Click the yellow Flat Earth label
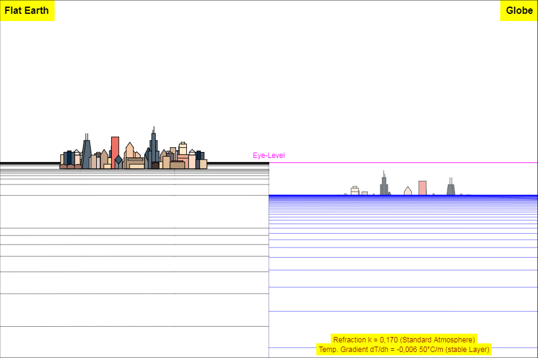The image size is (538, 358). 27,11
